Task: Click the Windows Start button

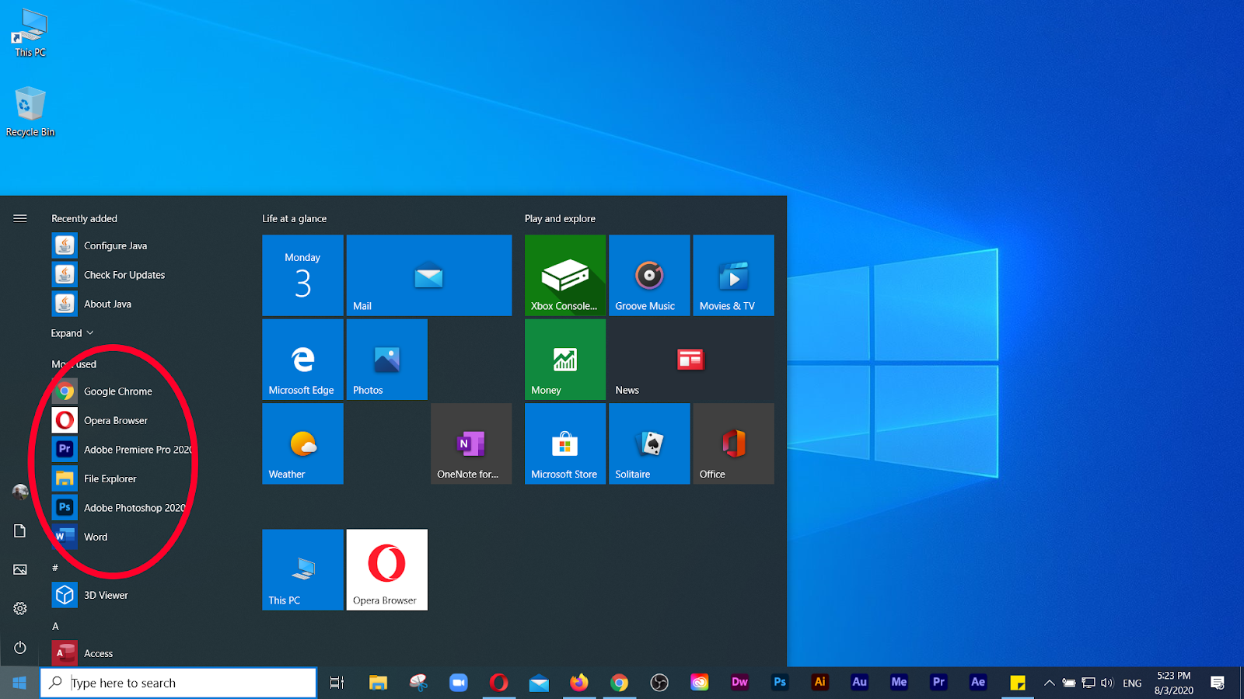Action: 19,683
